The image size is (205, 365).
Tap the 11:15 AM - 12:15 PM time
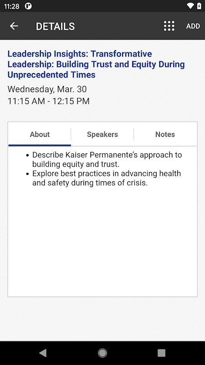(49, 101)
